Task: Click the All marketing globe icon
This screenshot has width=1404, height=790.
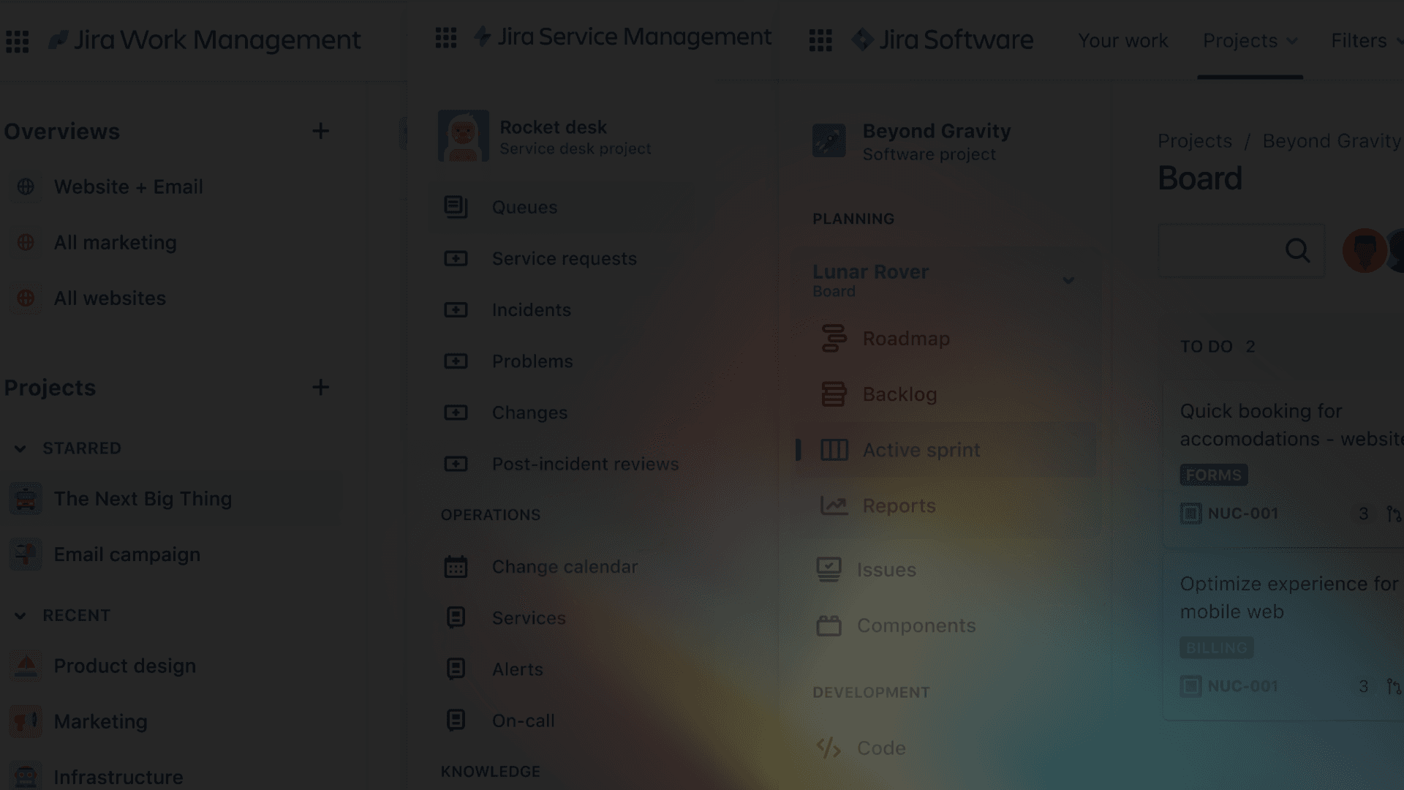Action: (x=26, y=242)
